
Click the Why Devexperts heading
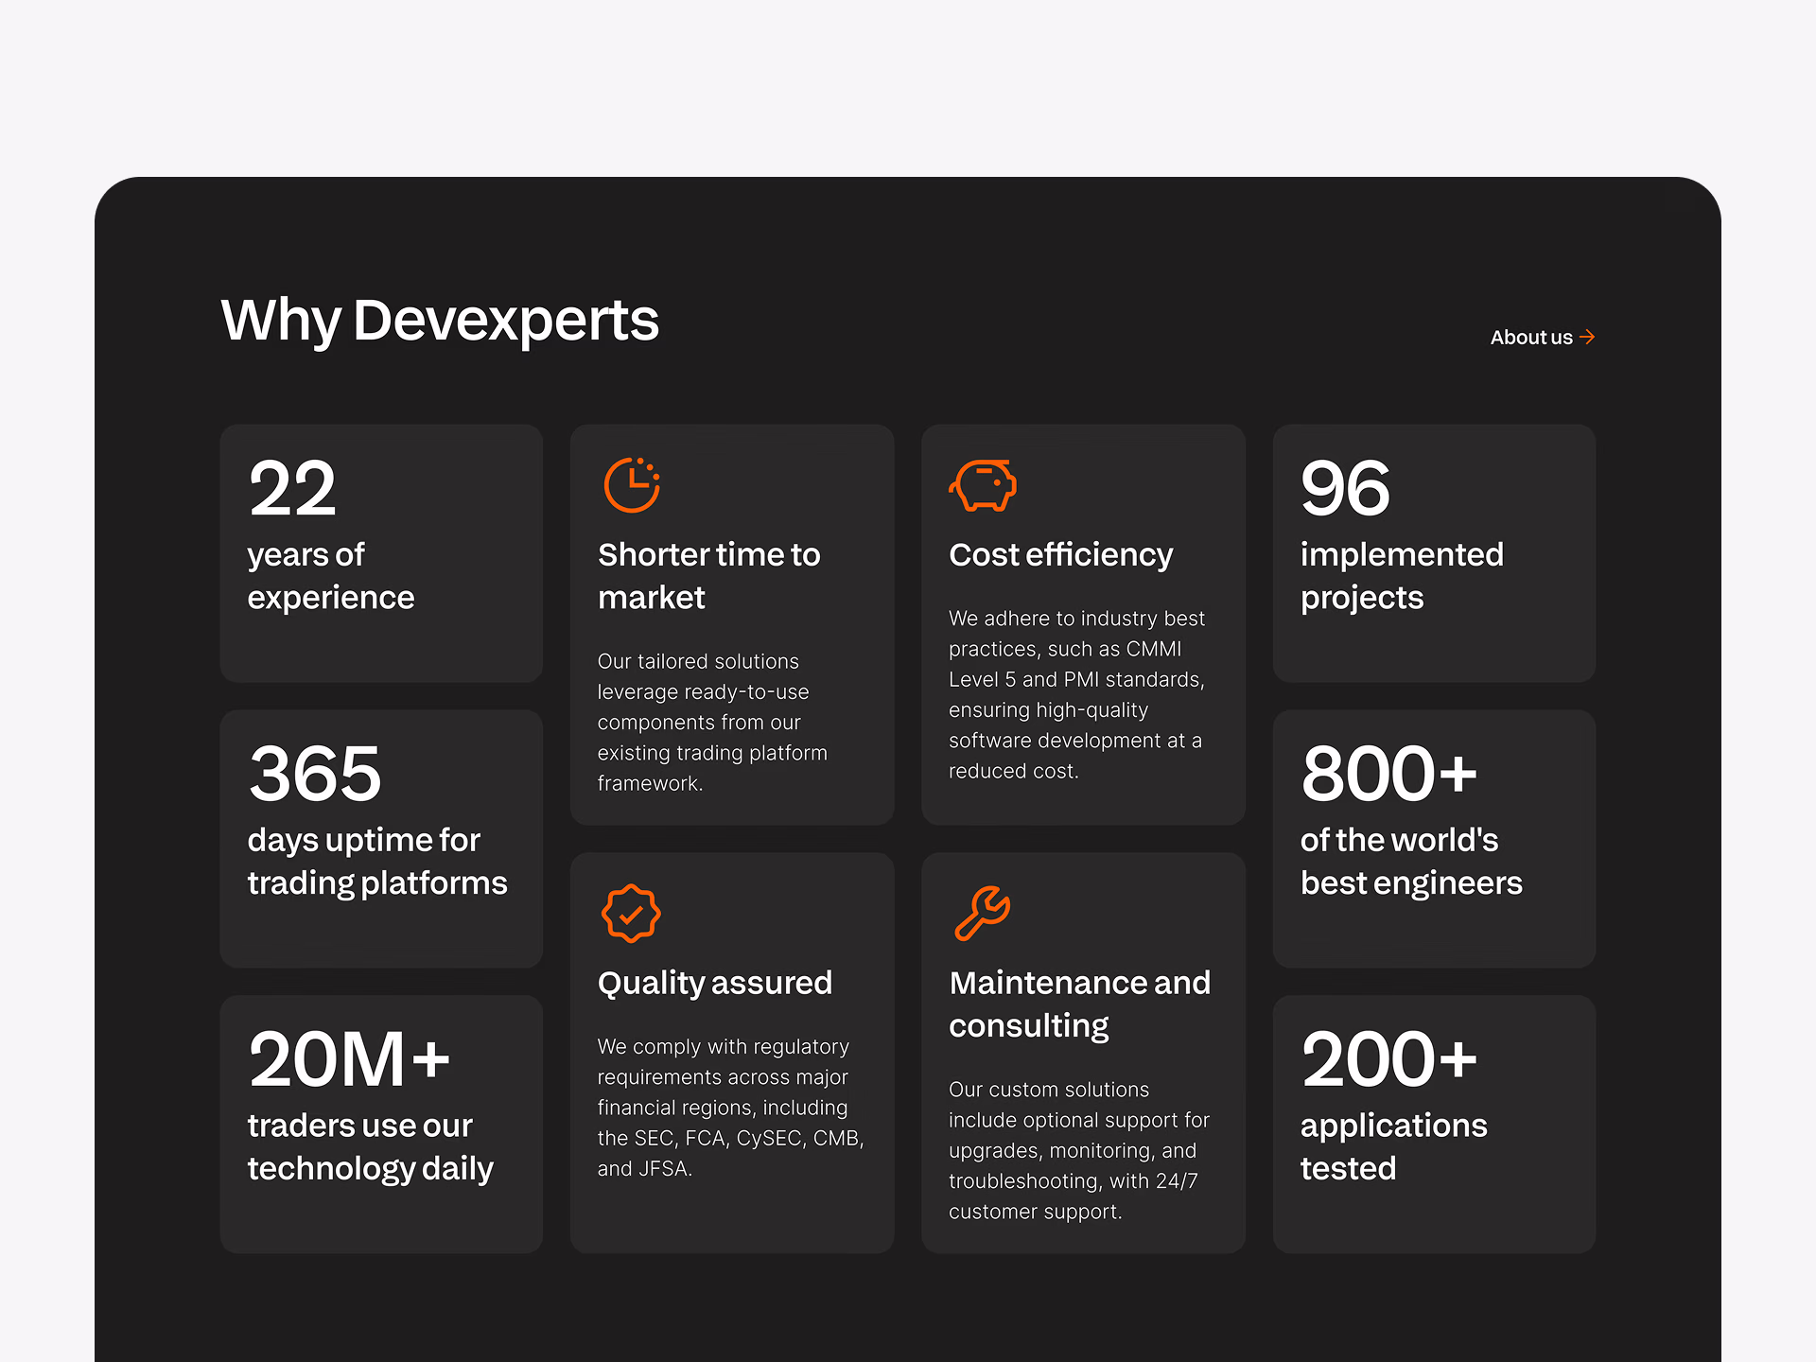(440, 321)
